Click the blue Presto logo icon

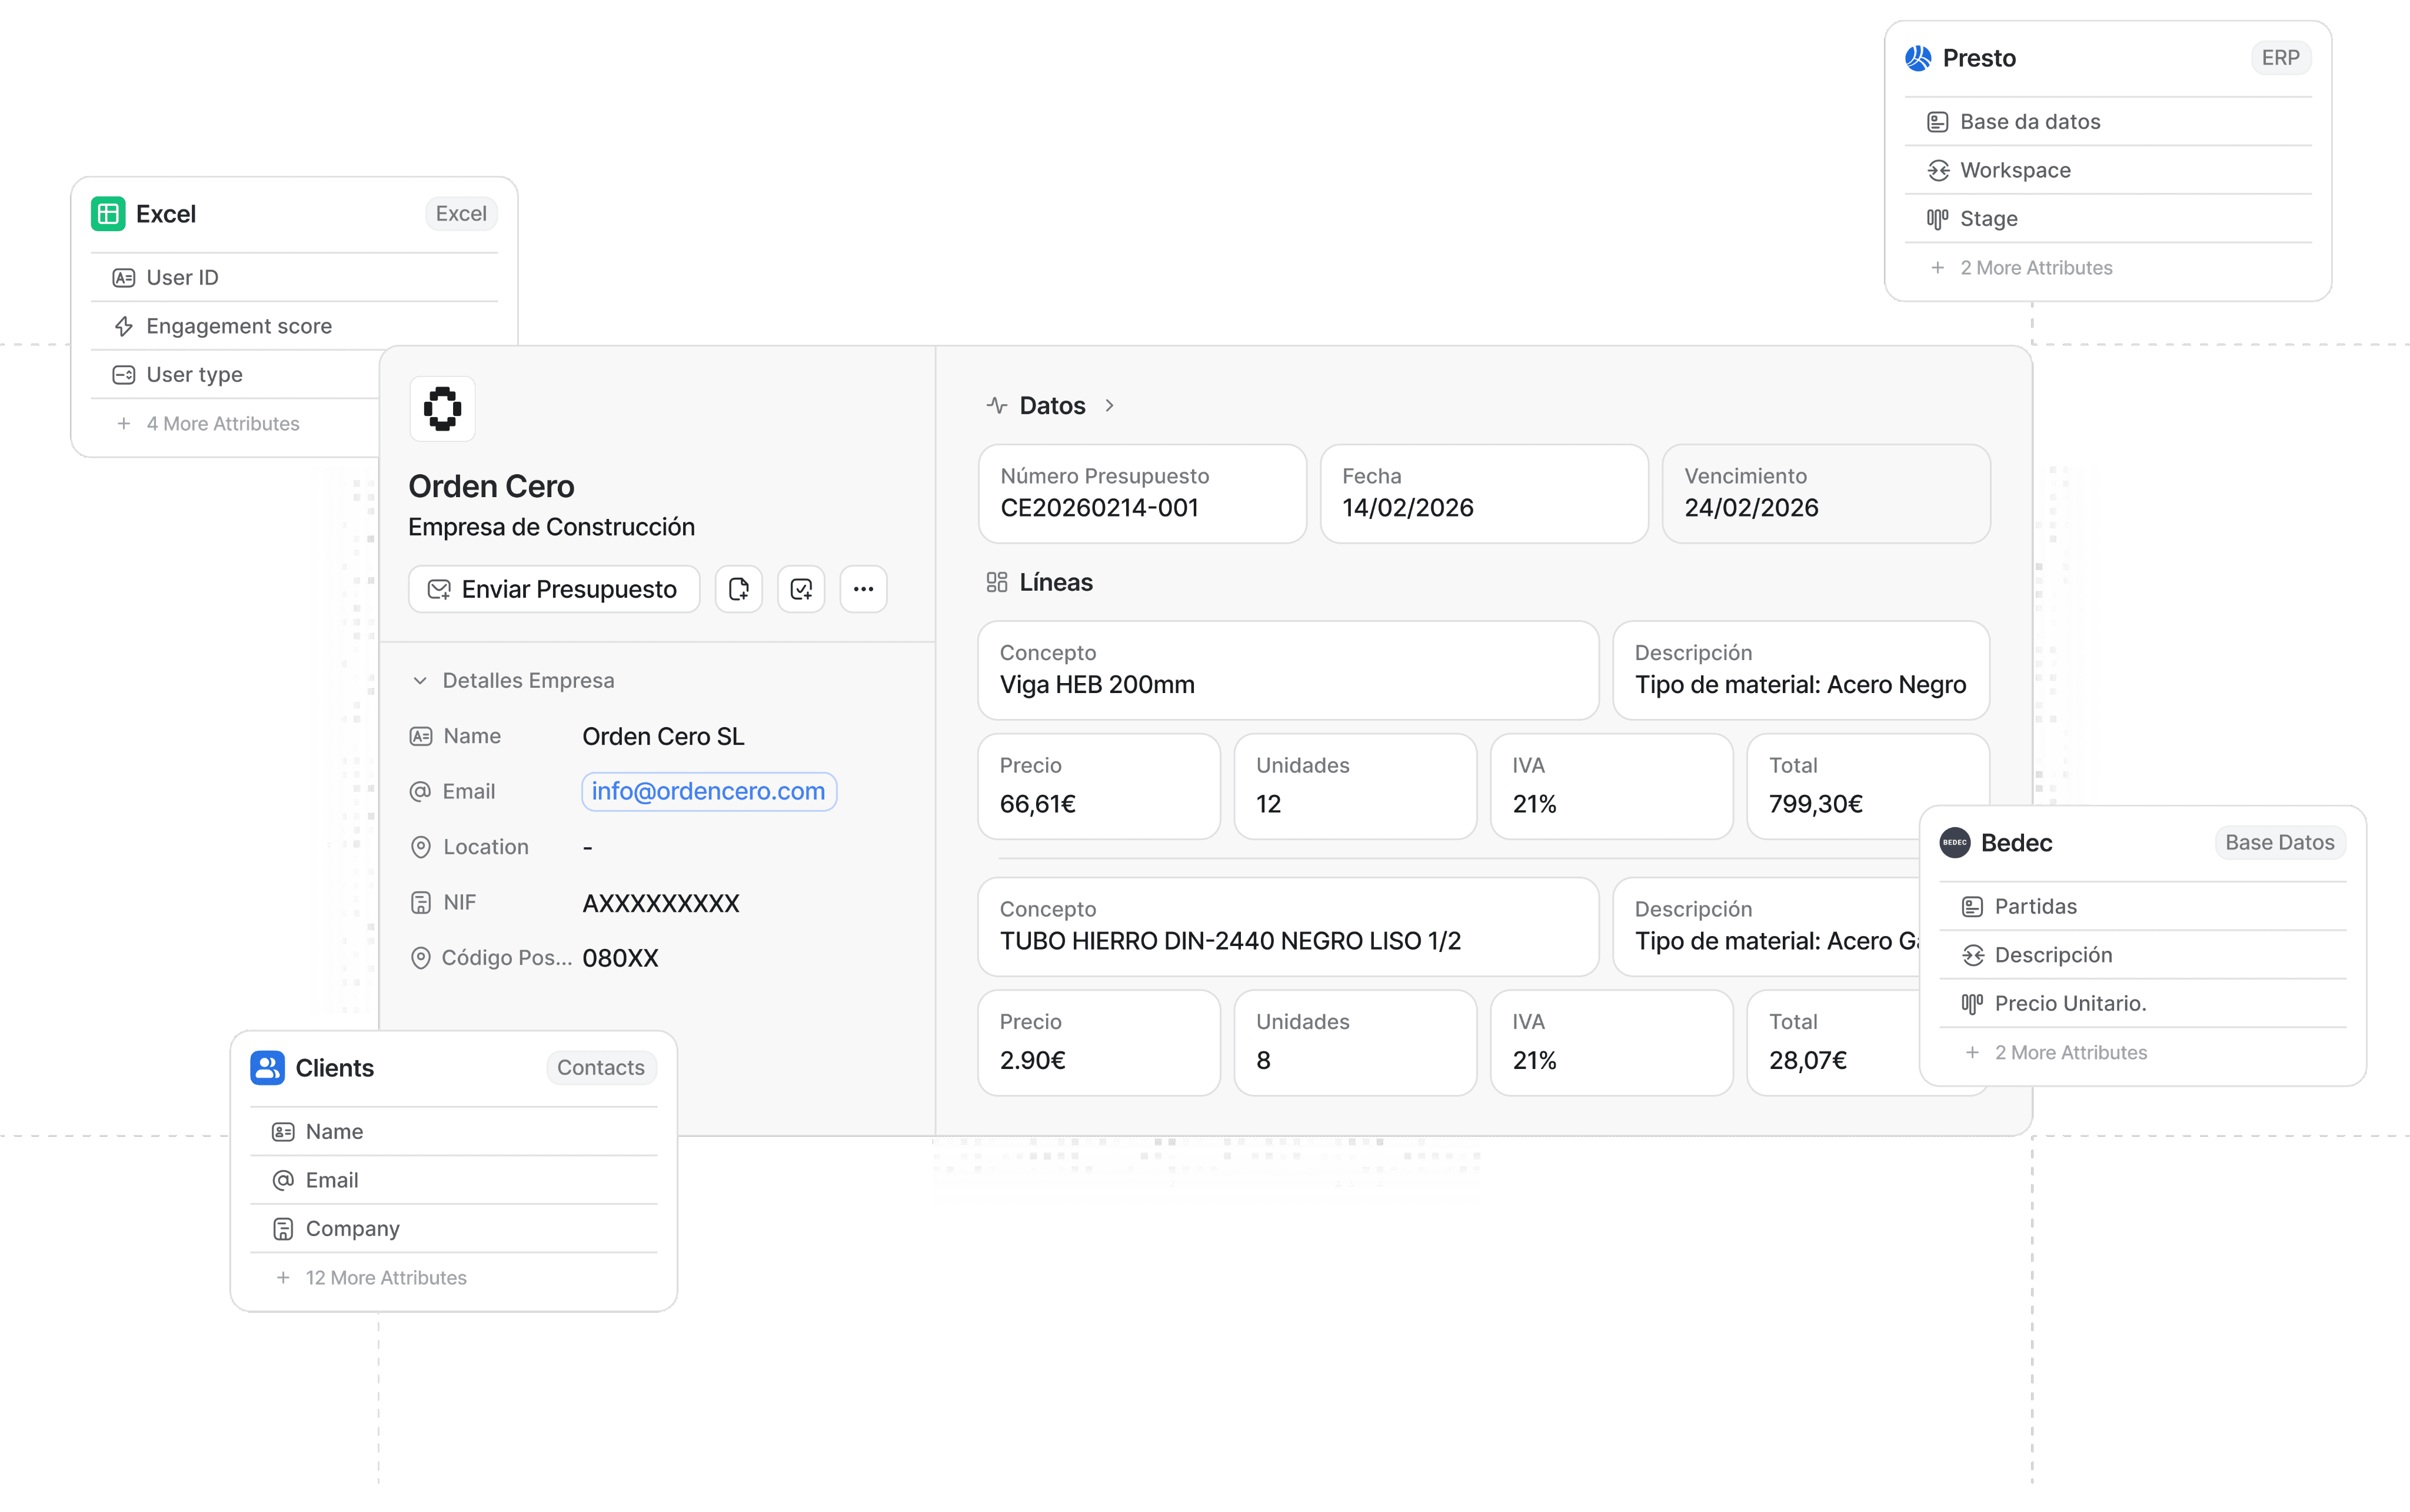[x=1918, y=58]
